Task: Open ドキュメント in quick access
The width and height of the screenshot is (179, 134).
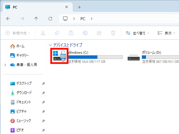Action: pyautogui.click(x=21, y=102)
